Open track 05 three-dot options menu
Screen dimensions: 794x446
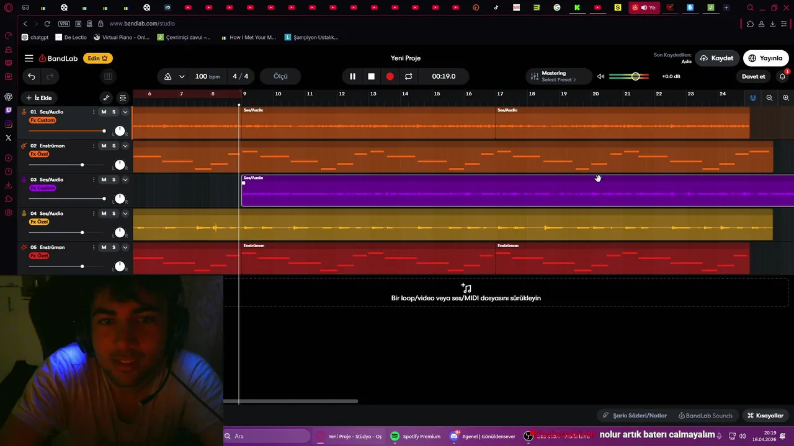tap(94, 247)
